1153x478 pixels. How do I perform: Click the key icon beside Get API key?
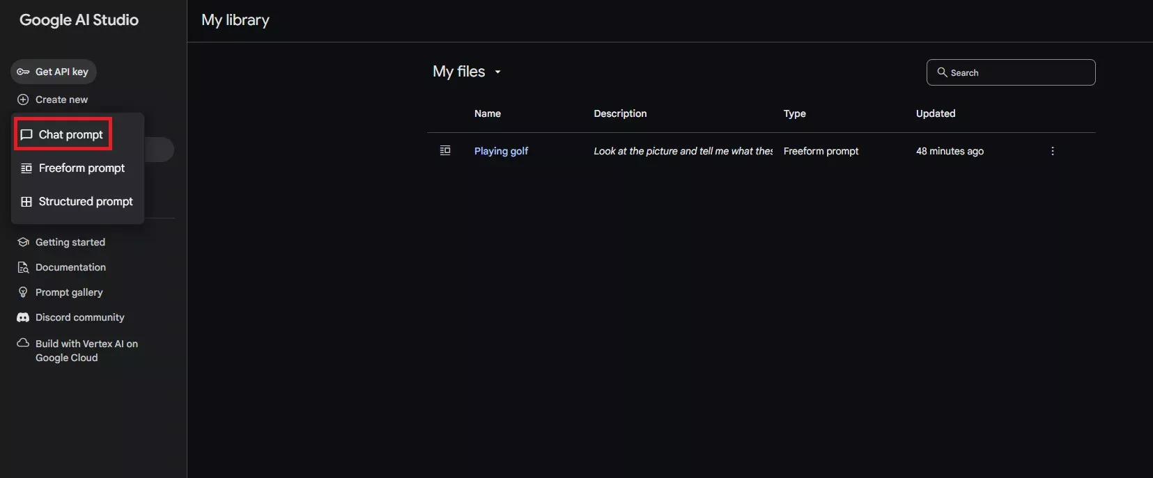pyautogui.click(x=23, y=72)
